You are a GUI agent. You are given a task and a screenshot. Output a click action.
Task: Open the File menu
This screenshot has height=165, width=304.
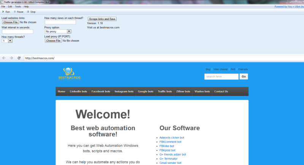(x=3, y=6)
